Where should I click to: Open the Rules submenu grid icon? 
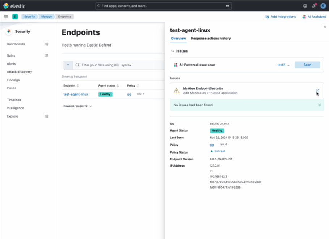pyautogui.click(x=47, y=56)
